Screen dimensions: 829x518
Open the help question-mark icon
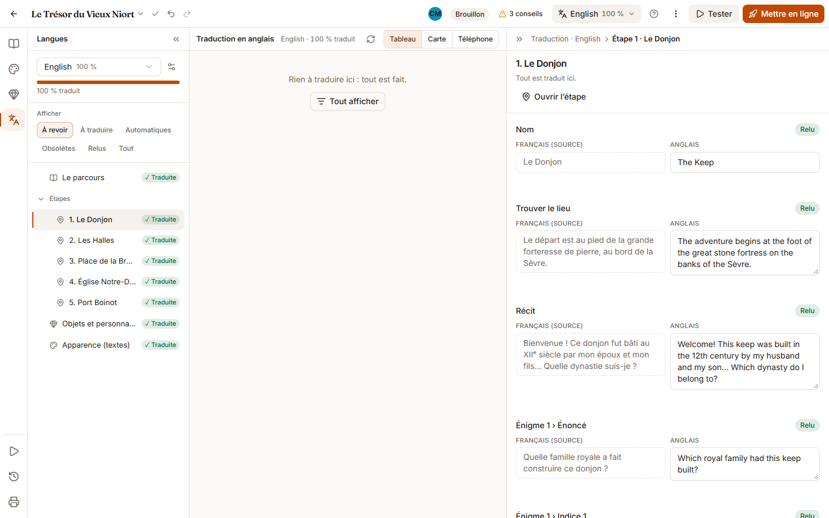(x=654, y=14)
